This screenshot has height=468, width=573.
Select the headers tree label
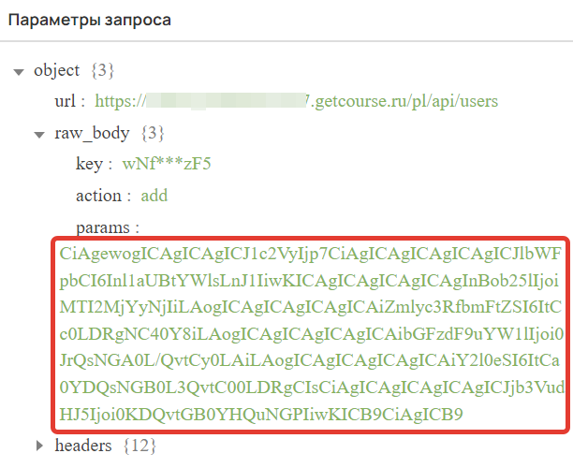pos(83,446)
